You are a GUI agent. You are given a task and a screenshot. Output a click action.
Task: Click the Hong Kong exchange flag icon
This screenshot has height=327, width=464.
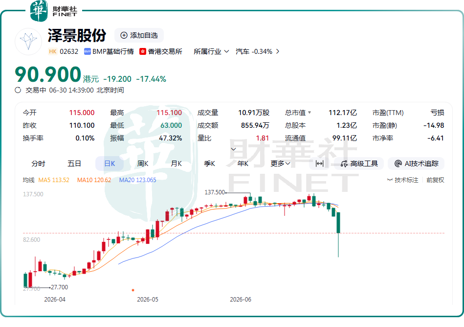(x=143, y=51)
